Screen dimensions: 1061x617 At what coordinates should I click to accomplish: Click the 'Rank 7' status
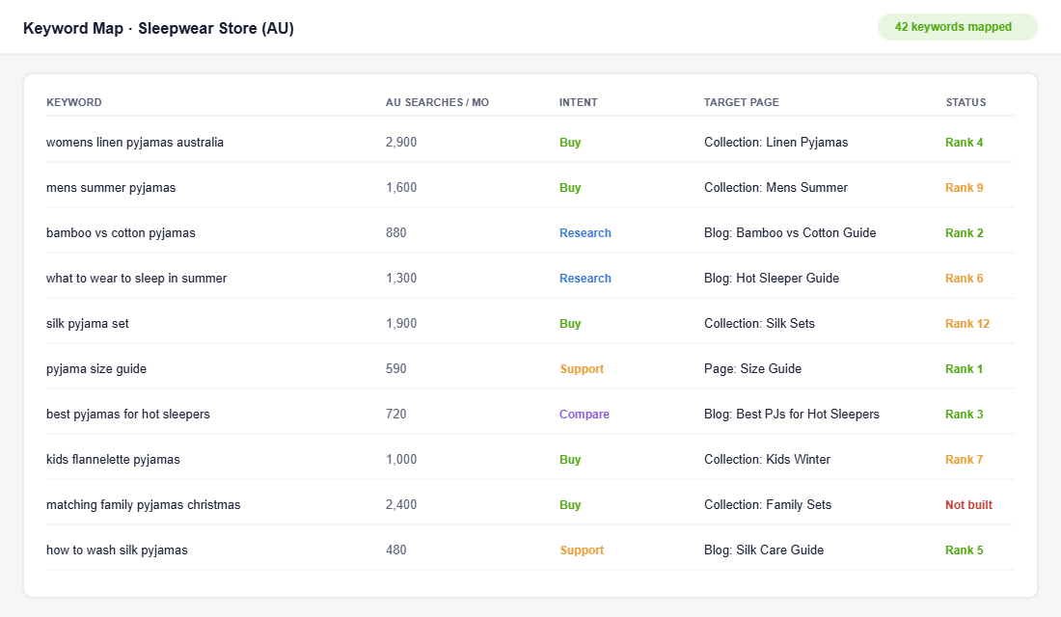965,459
